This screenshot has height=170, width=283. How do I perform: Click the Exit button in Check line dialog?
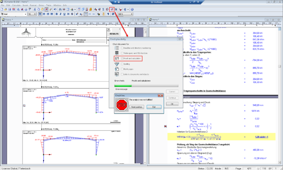tap(154, 107)
